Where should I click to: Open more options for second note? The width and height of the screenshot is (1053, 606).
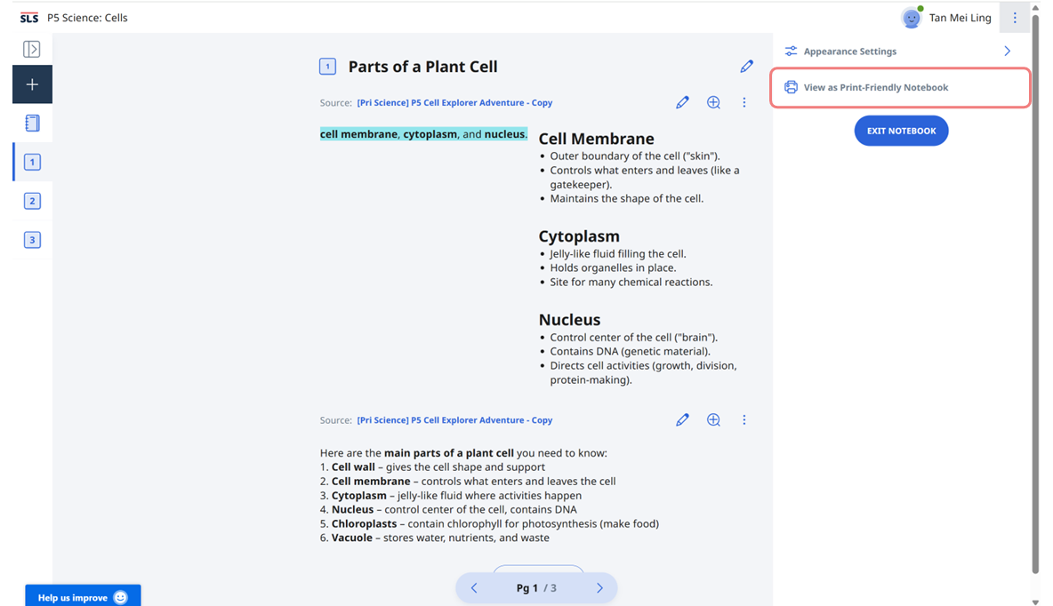coord(744,419)
